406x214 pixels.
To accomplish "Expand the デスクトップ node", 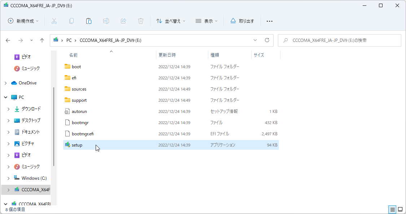I will pos(9,121).
